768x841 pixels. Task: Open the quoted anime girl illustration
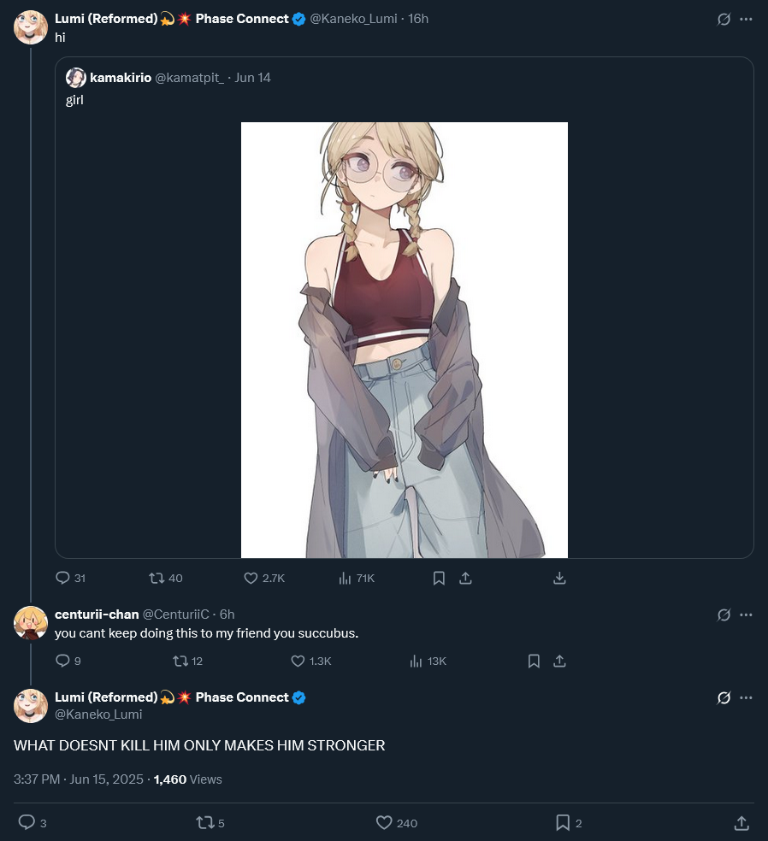(405, 340)
